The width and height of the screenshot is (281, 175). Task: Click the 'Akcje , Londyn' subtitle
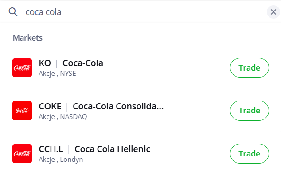click(x=61, y=160)
